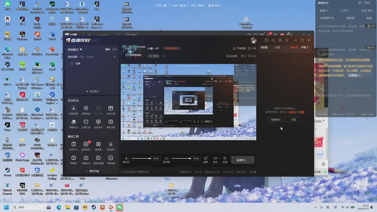Select the 贡献值 tab
The height and width of the screenshot is (212, 377).
click(264, 48)
